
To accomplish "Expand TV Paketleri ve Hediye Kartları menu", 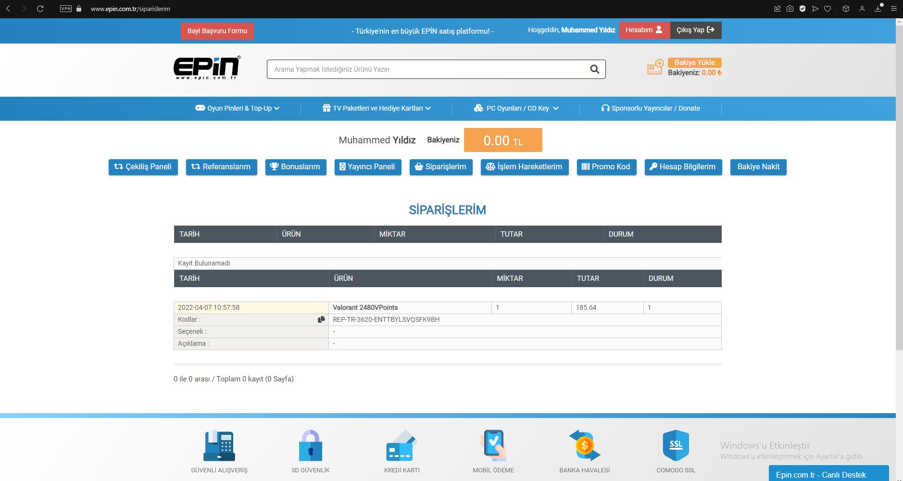I will point(376,108).
